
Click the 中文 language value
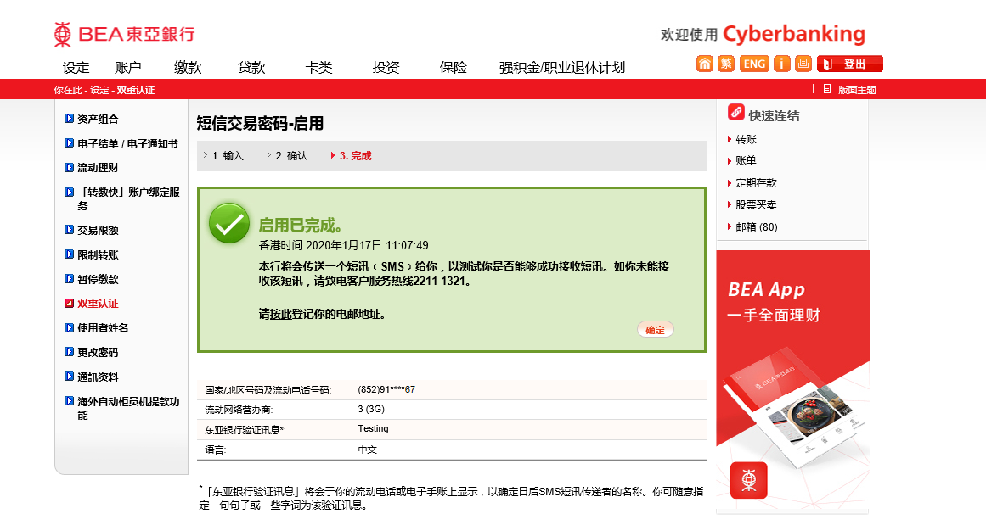click(367, 450)
